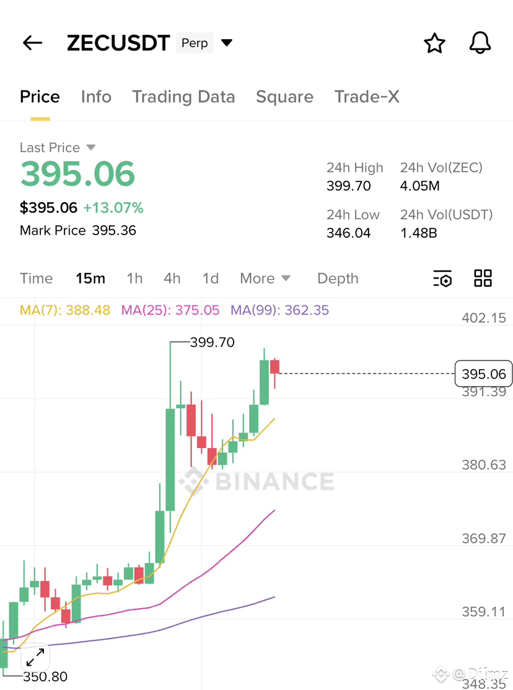The image size is (513, 690).
Task: Open chart indicator settings icon
Action: [442, 279]
